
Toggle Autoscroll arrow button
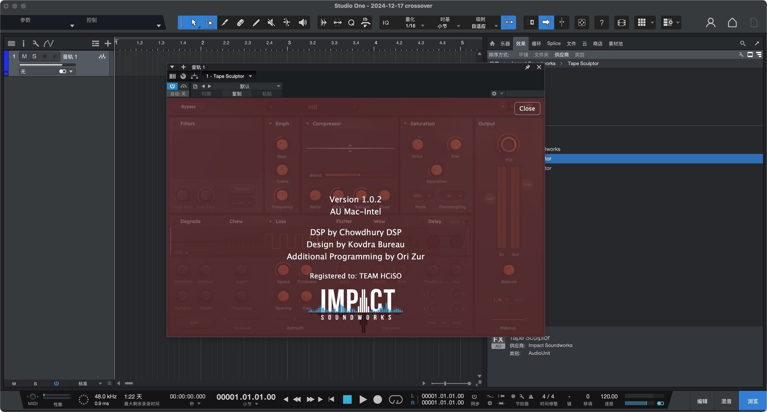546,22
